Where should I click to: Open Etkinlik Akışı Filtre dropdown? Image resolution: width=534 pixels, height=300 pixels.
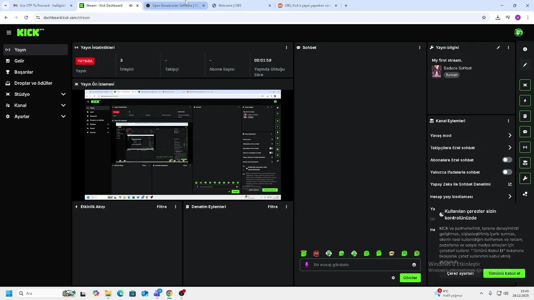161,207
